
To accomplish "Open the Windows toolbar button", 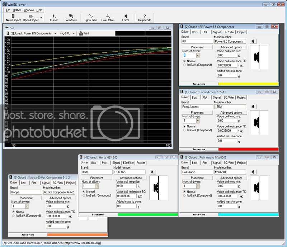I will [x=71, y=18].
